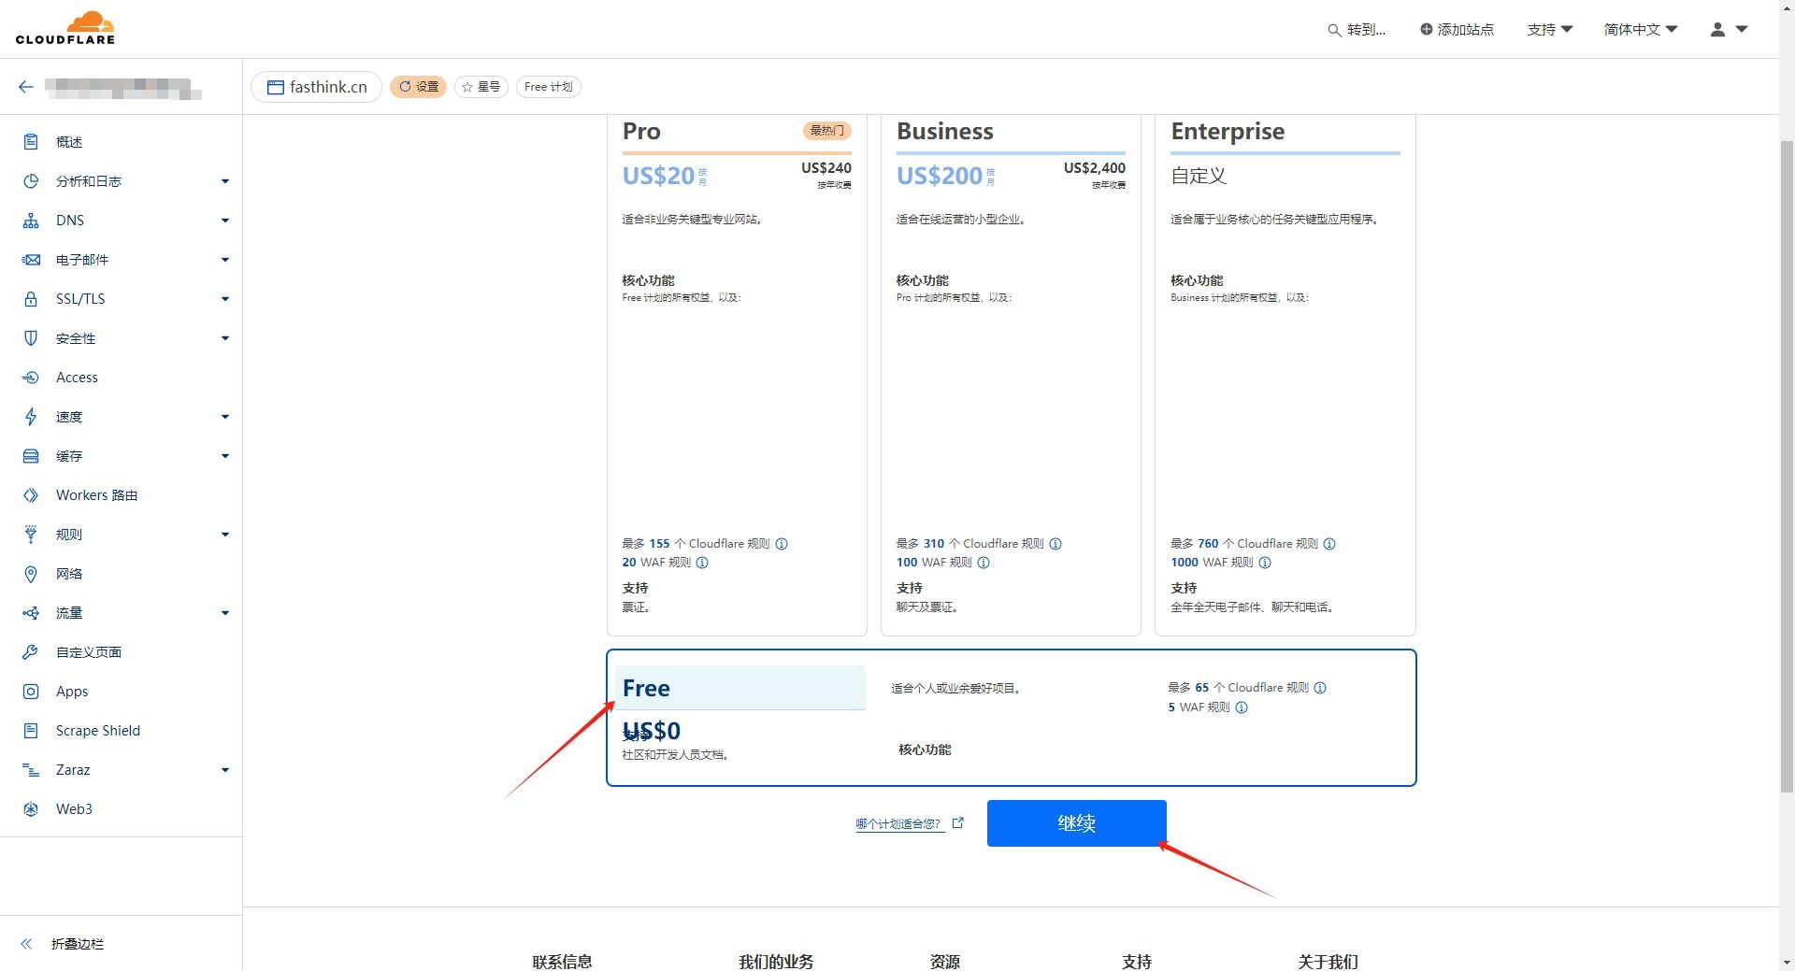Click the blue 继续 button

point(1076,823)
